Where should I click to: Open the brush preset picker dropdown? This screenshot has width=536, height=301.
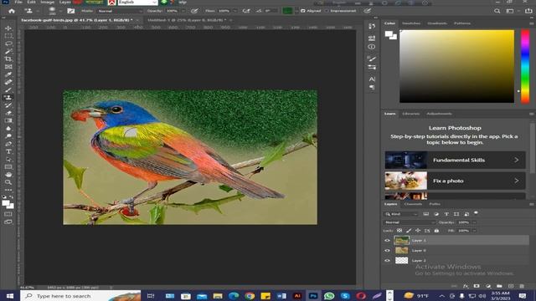coord(60,11)
